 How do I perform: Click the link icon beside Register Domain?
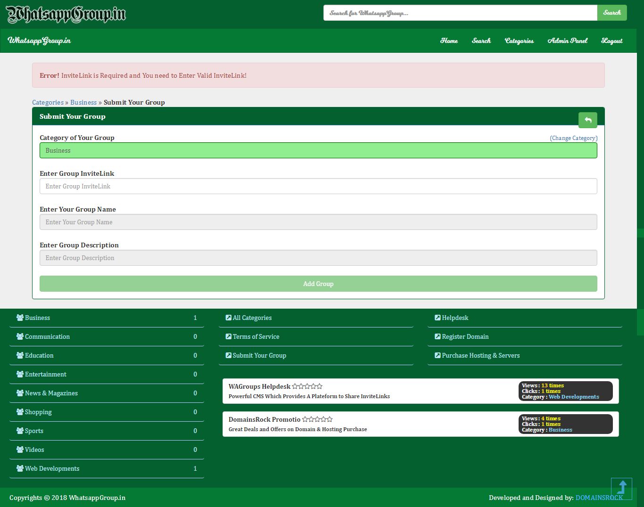[x=438, y=336]
